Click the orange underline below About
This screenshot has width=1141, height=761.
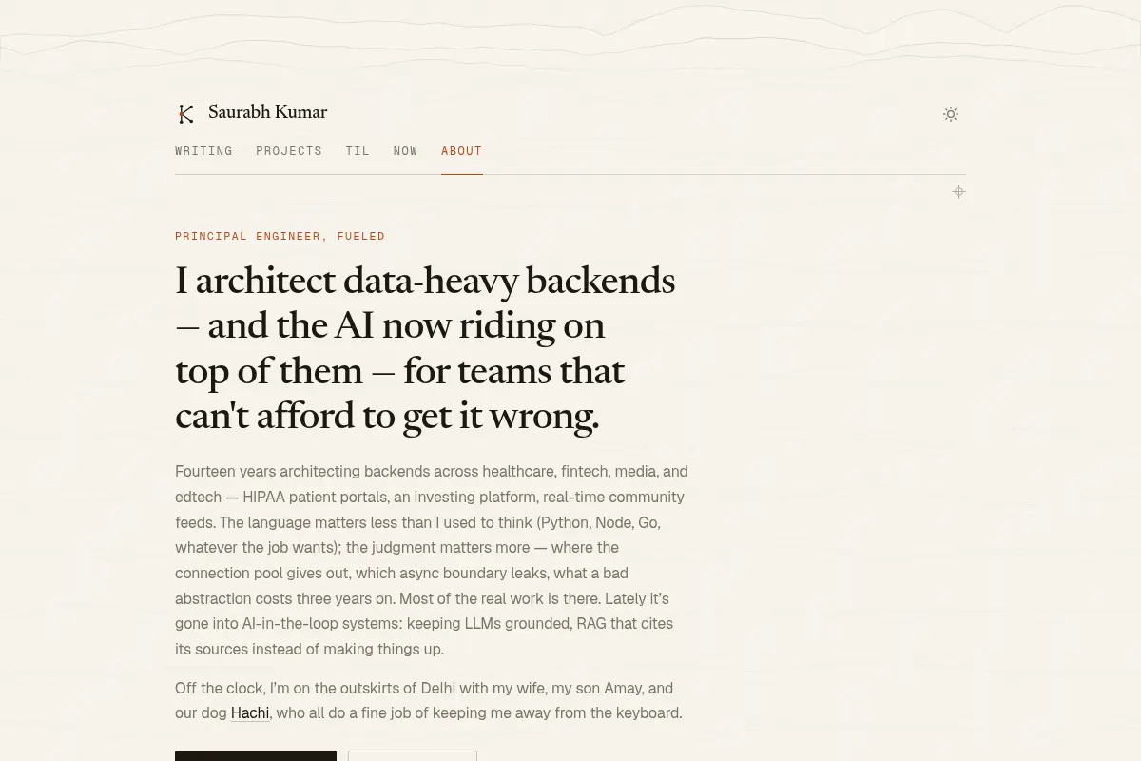(x=461, y=174)
